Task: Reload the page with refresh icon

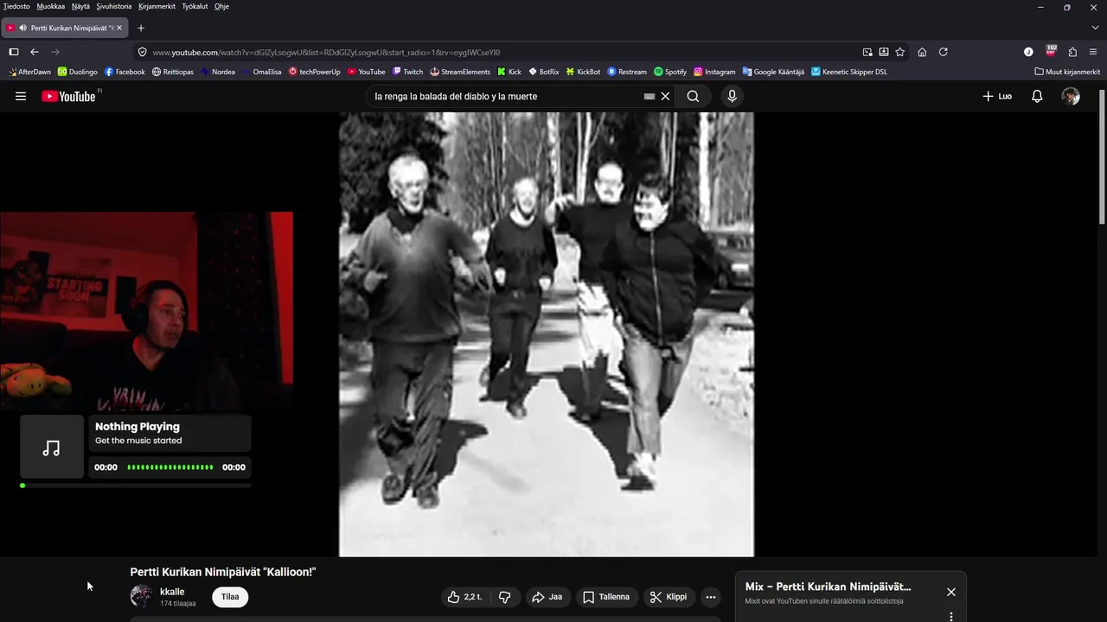Action: tap(944, 52)
